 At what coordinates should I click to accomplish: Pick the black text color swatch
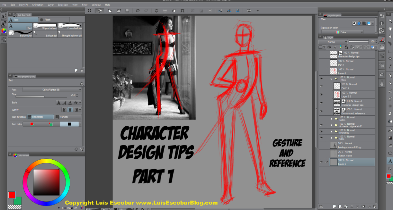coord(69,124)
